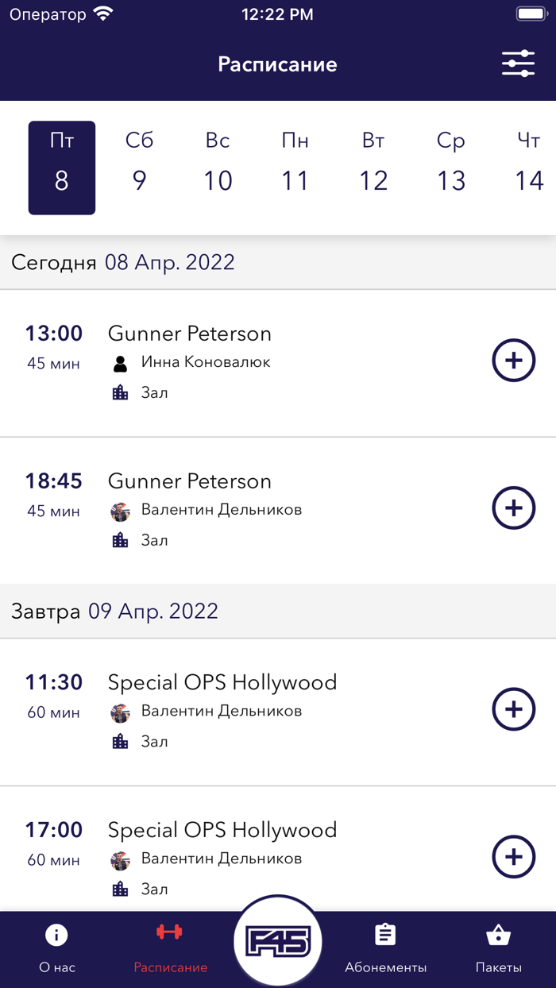Image resolution: width=556 pixels, height=988 pixels.
Task: Go to the Пакеты basket tab
Action: click(498, 948)
